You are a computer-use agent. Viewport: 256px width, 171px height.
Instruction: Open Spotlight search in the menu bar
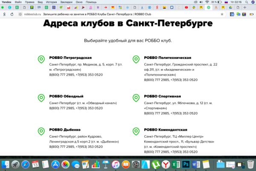click(247, 2)
